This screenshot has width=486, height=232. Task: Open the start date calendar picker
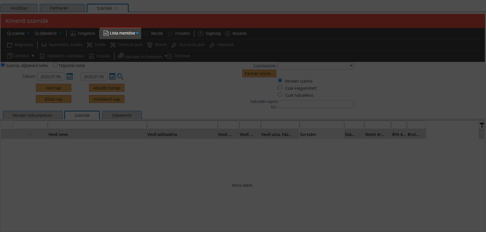click(70, 76)
